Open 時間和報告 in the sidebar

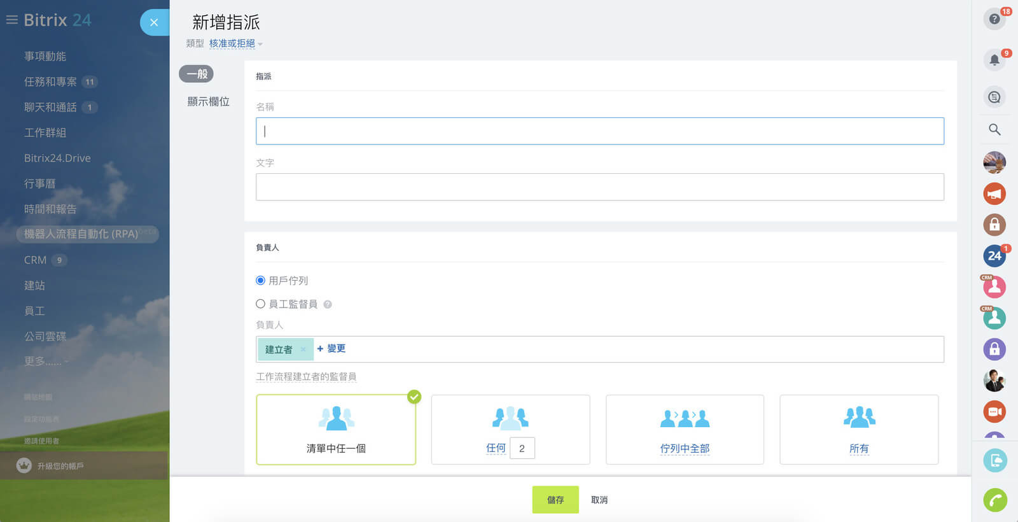tap(50, 209)
